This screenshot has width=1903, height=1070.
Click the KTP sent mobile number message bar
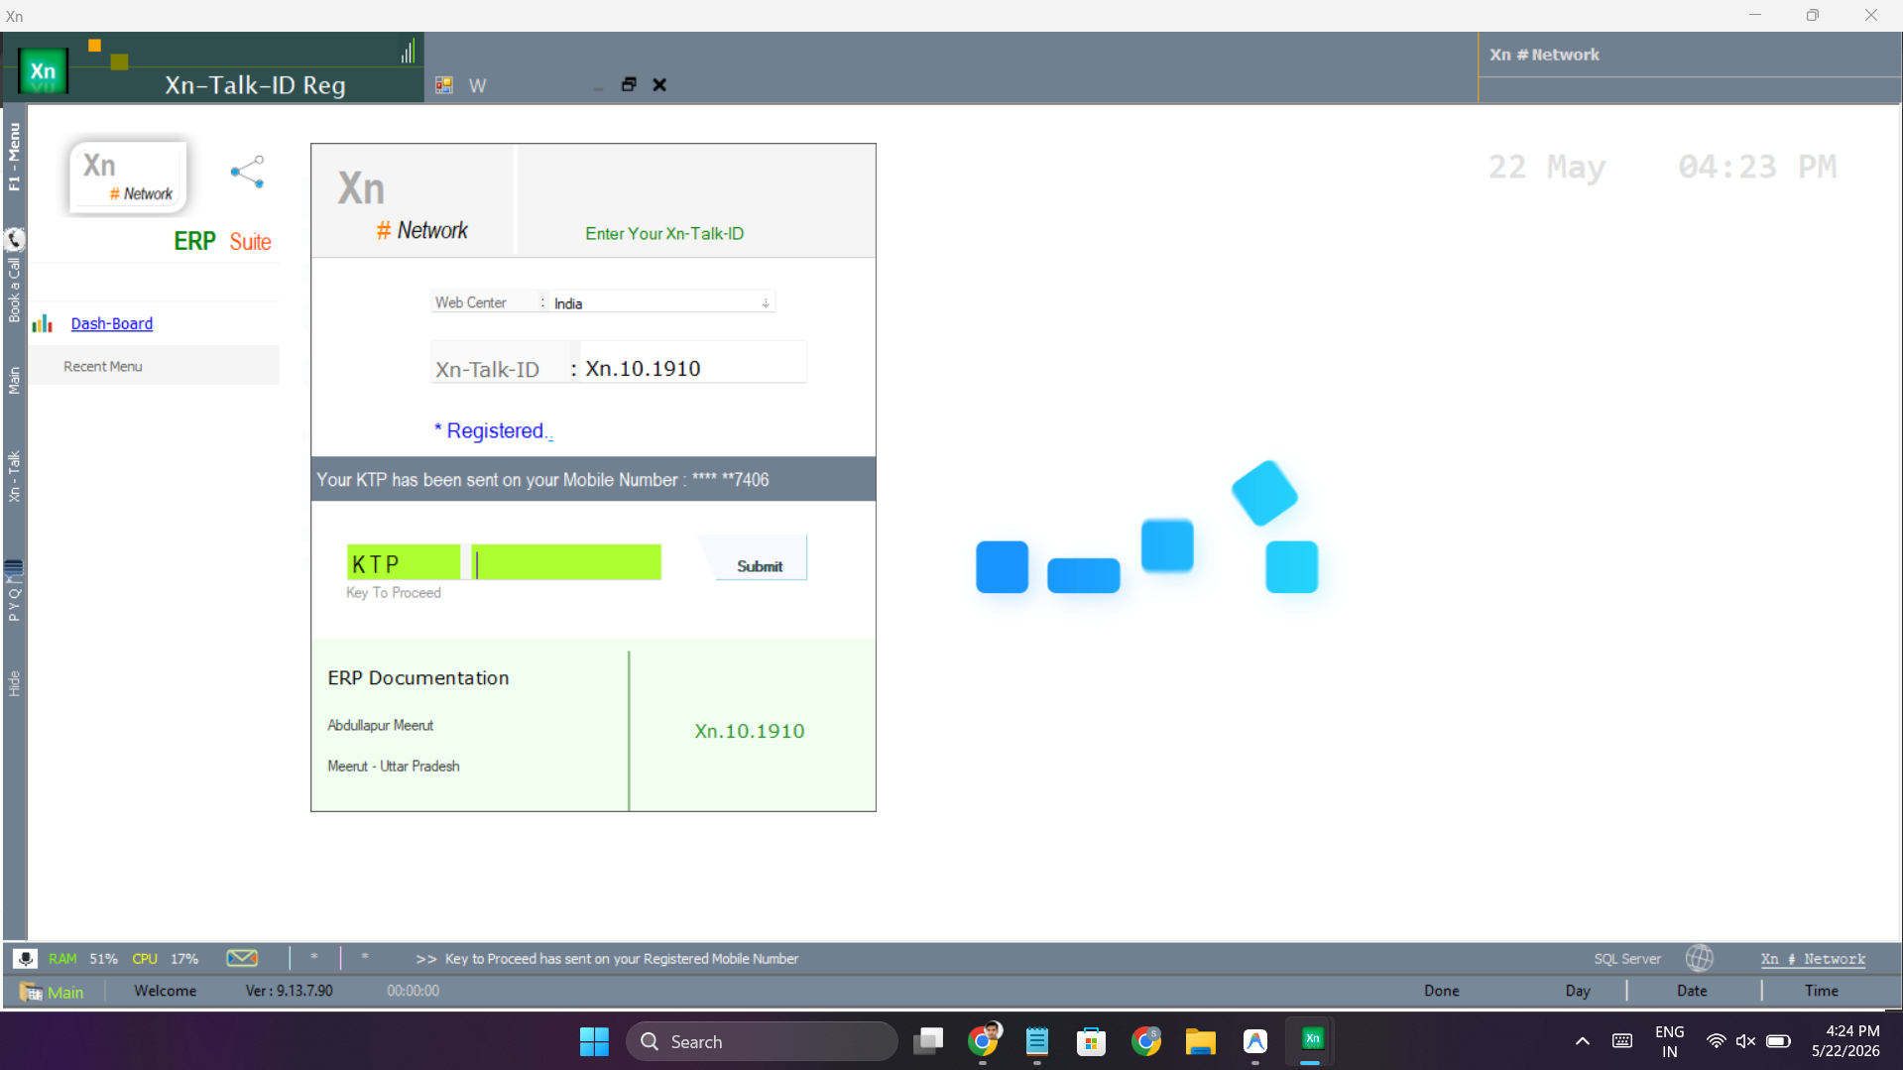coord(593,479)
